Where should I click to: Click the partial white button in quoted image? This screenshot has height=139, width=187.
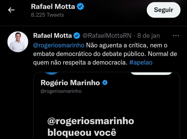151,73
